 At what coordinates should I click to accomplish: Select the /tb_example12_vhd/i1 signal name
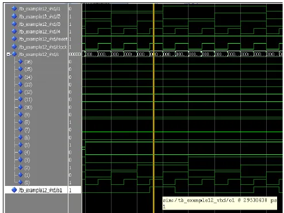[39, 9]
